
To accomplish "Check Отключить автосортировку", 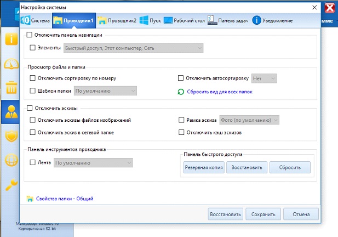I will click(x=181, y=78).
